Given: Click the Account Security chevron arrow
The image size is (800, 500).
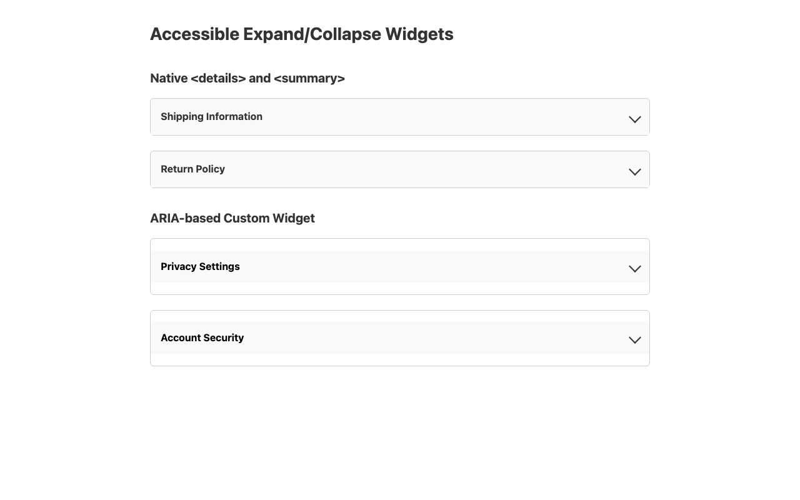Looking at the screenshot, I should pos(634,339).
